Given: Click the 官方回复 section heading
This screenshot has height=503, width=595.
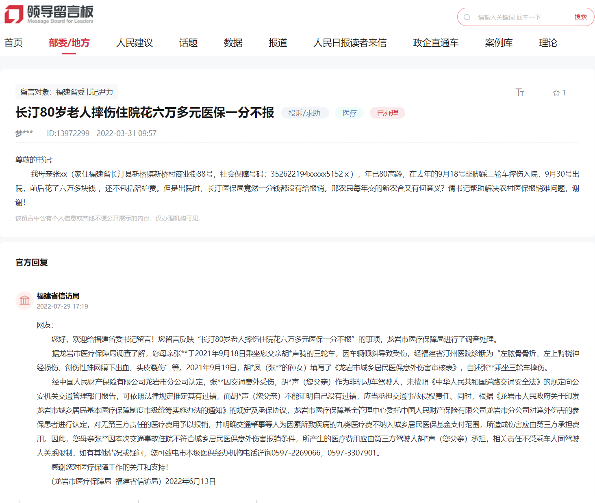Looking at the screenshot, I should pyautogui.click(x=32, y=262).
